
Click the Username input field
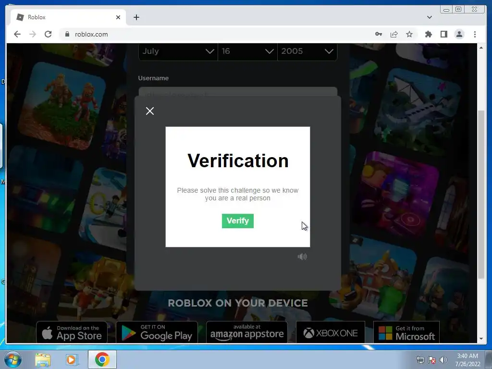238,92
